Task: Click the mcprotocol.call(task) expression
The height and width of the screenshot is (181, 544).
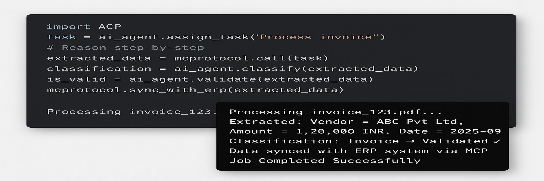Action: click(251, 58)
